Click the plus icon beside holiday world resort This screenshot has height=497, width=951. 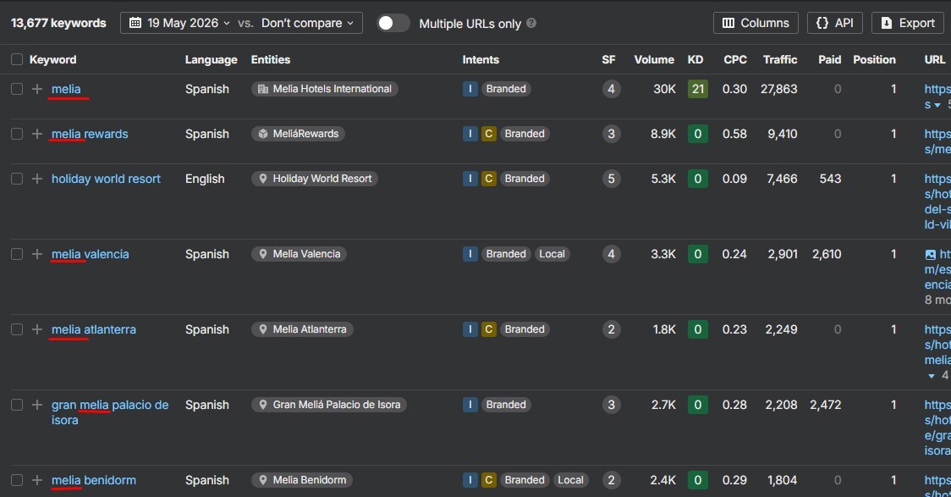pyautogui.click(x=37, y=179)
